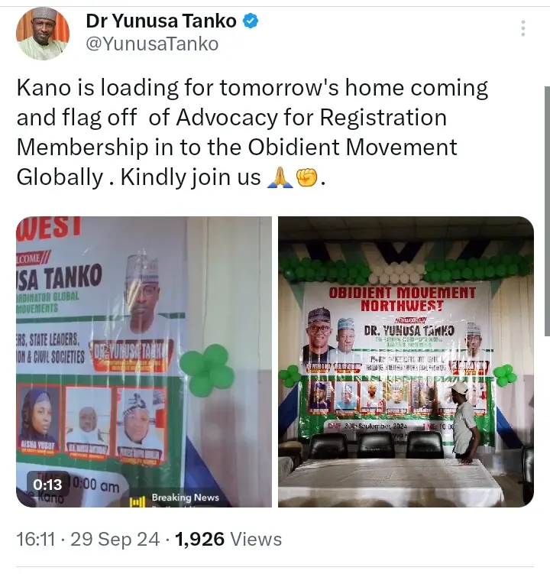The height and width of the screenshot is (574, 550).
Task: Click the 0:13 video duration badge
Action: (48, 485)
